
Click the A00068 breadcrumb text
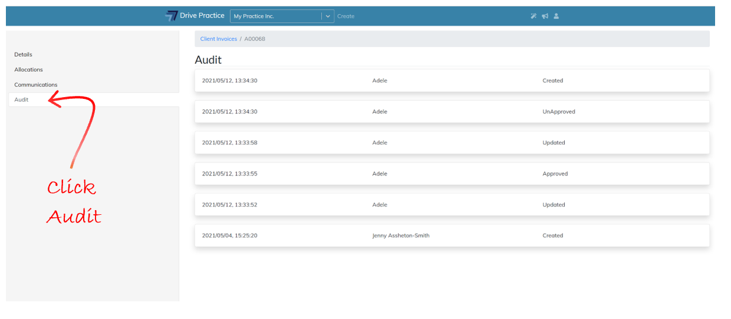click(x=255, y=39)
